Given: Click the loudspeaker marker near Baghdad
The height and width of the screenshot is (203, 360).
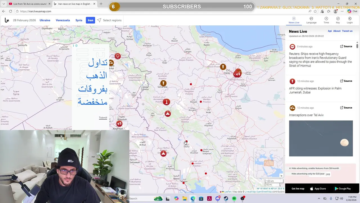Looking at the screenshot, I should [x=119, y=123].
